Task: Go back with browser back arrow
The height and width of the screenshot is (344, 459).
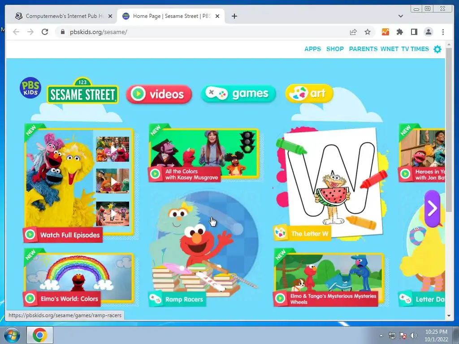Action: pos(16,32)
